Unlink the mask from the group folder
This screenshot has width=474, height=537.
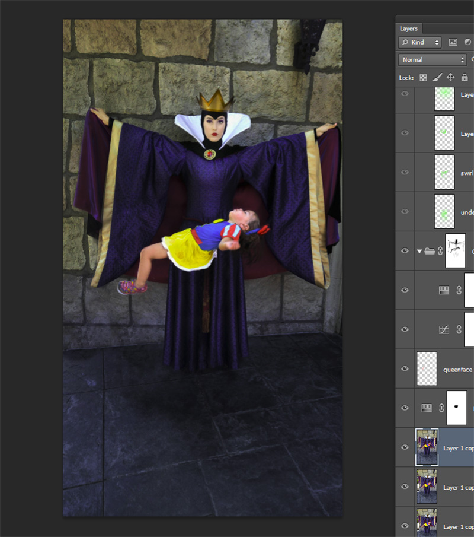(x=440, y=251)
